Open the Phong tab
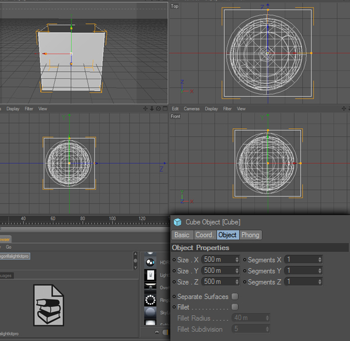Screen dimensions: 350x341 pyautogui.click(x=250, y=235)
